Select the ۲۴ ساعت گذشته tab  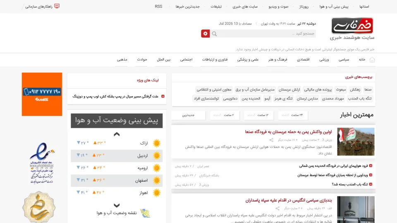pos(293,115)
